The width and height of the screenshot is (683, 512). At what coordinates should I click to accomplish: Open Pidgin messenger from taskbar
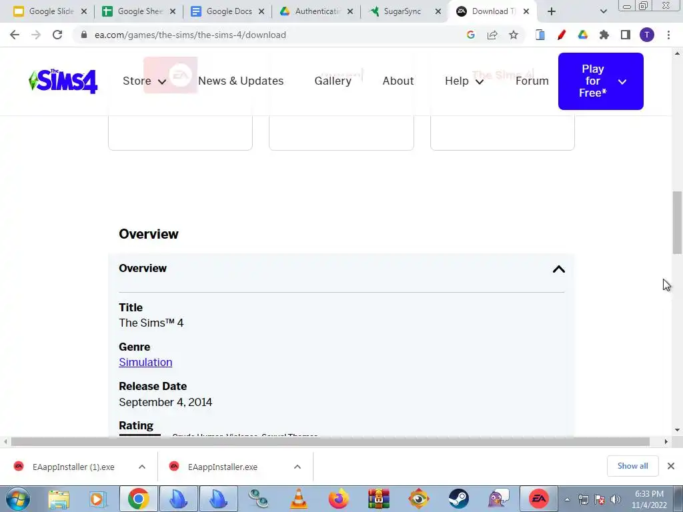499,499
